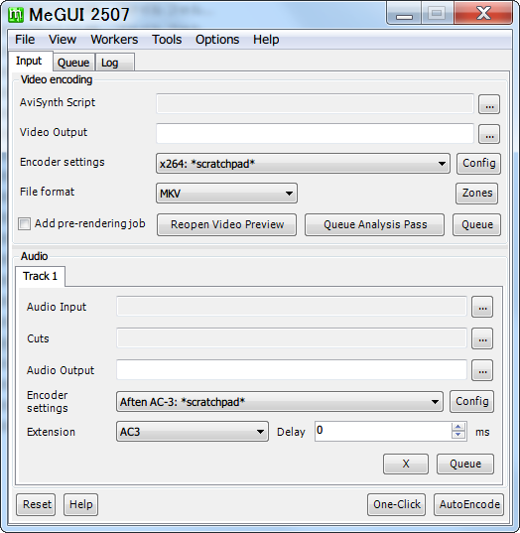This screenshot has height=533, width=520.
Task: Open the Zones dialog
Action: [477, 194]
